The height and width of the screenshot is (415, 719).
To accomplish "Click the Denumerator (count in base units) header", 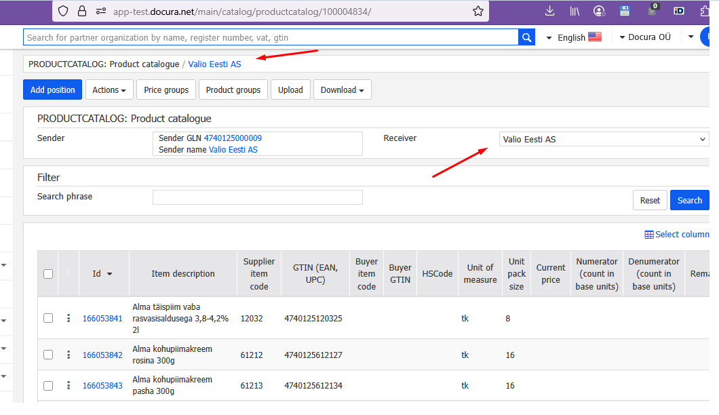I will 654,274.
